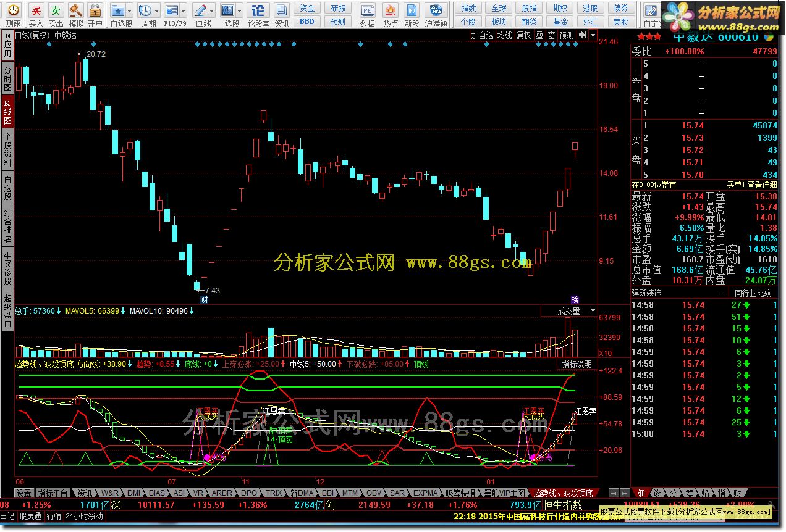Click the 债券 bonds button
This screenshot has height=532, width=786.
point(621,9)
